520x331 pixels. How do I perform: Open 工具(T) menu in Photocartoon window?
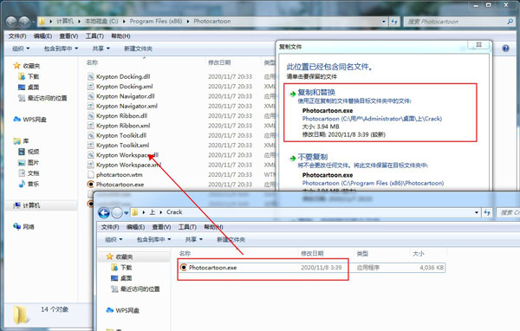click(94, 36)
